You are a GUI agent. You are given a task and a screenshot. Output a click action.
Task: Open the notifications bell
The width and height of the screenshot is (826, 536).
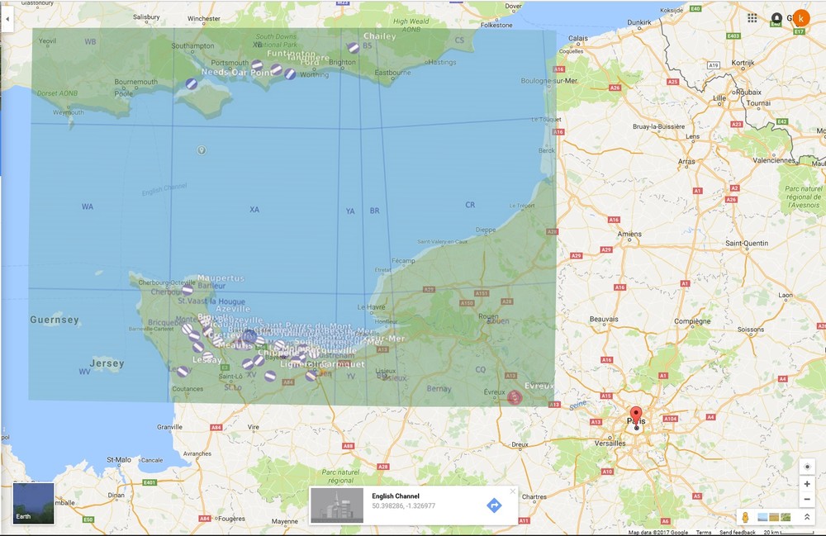pyautogui.click(x=776, y=17)
